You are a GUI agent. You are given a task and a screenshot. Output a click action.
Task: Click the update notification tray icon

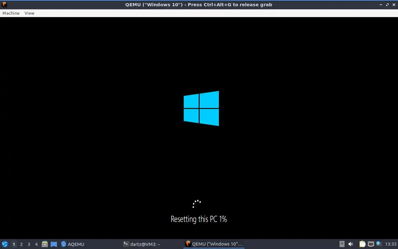[378, 244]
